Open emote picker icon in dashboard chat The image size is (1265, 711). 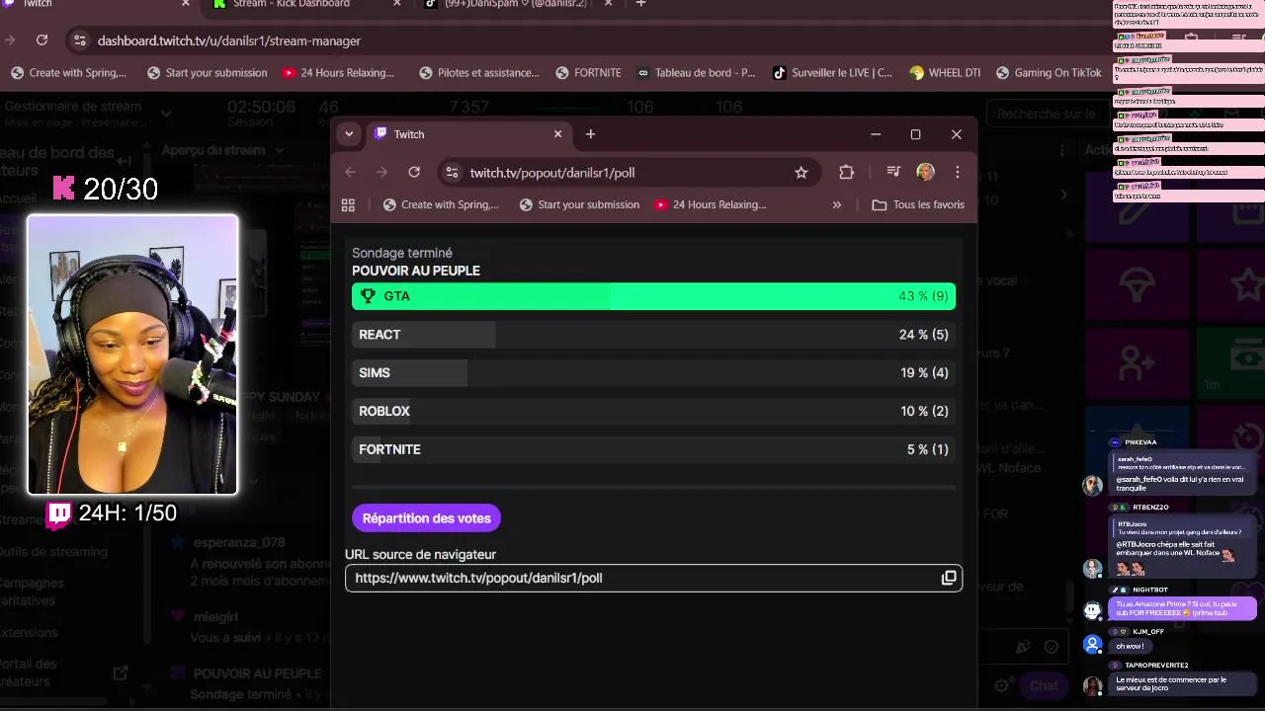click(1052, 647)
